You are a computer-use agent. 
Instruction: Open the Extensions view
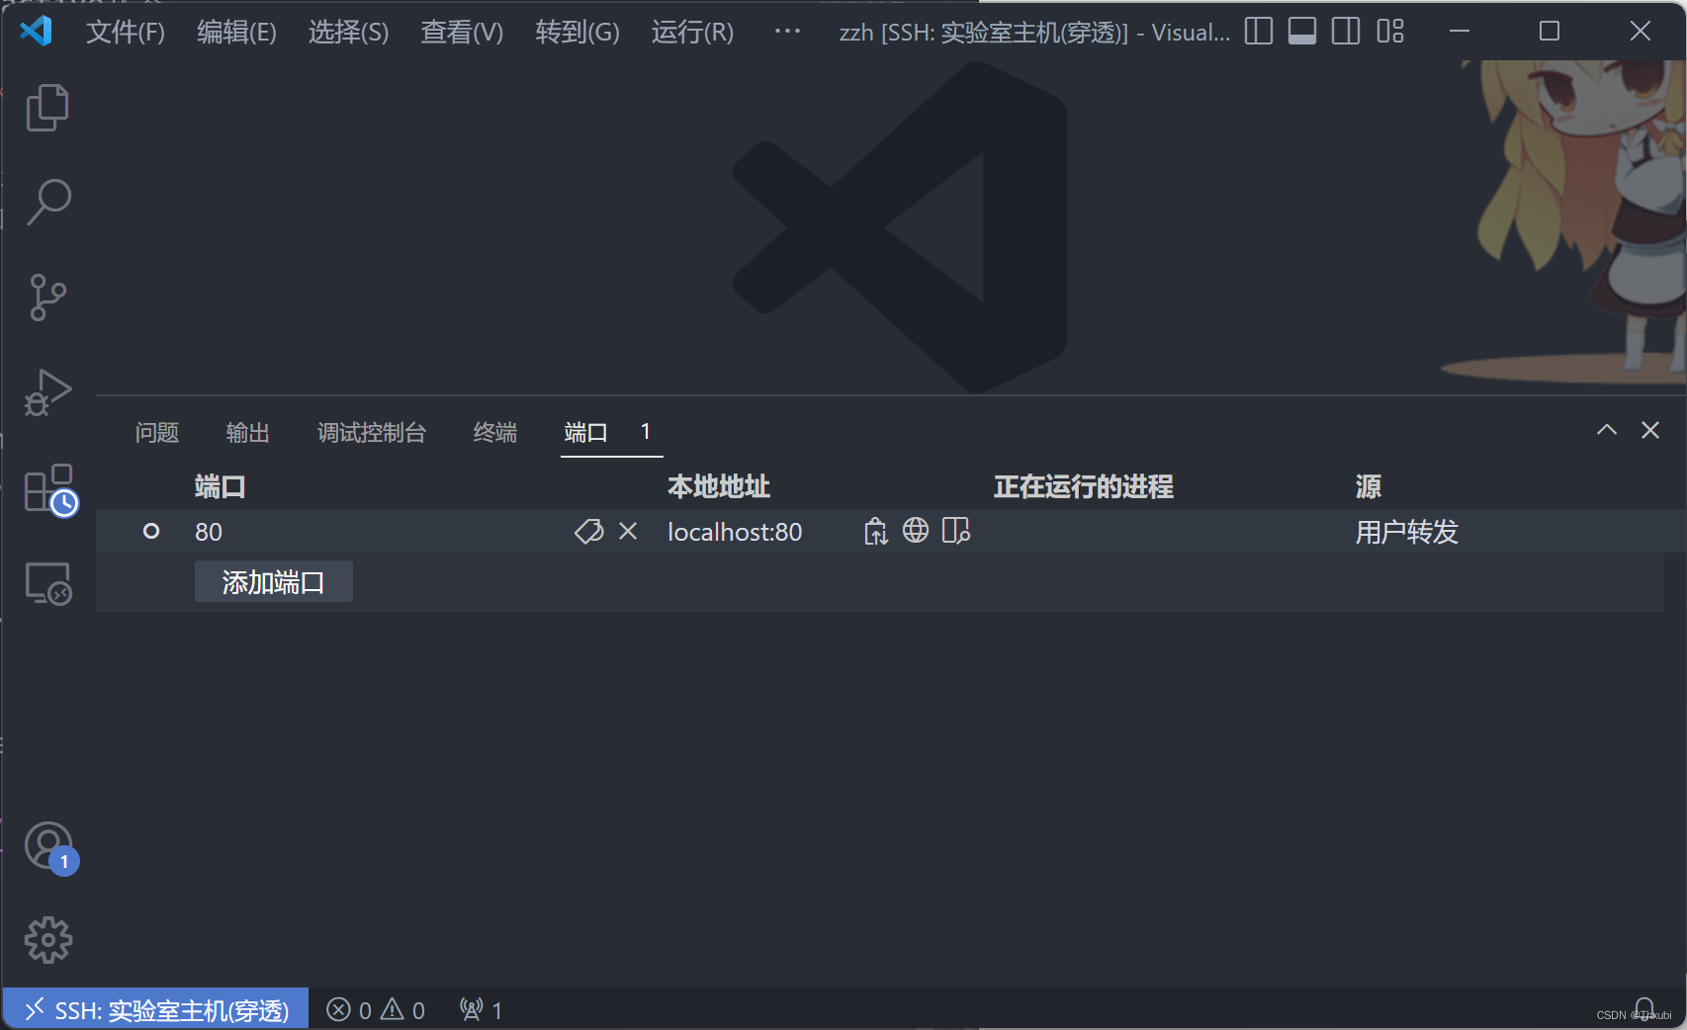point(50,489)
